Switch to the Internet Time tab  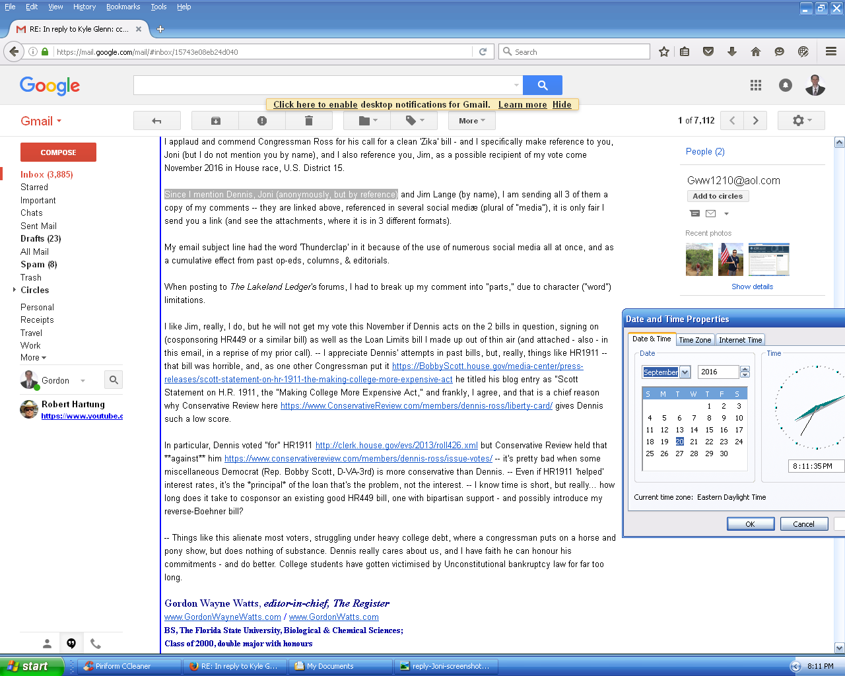coord(740,340)
